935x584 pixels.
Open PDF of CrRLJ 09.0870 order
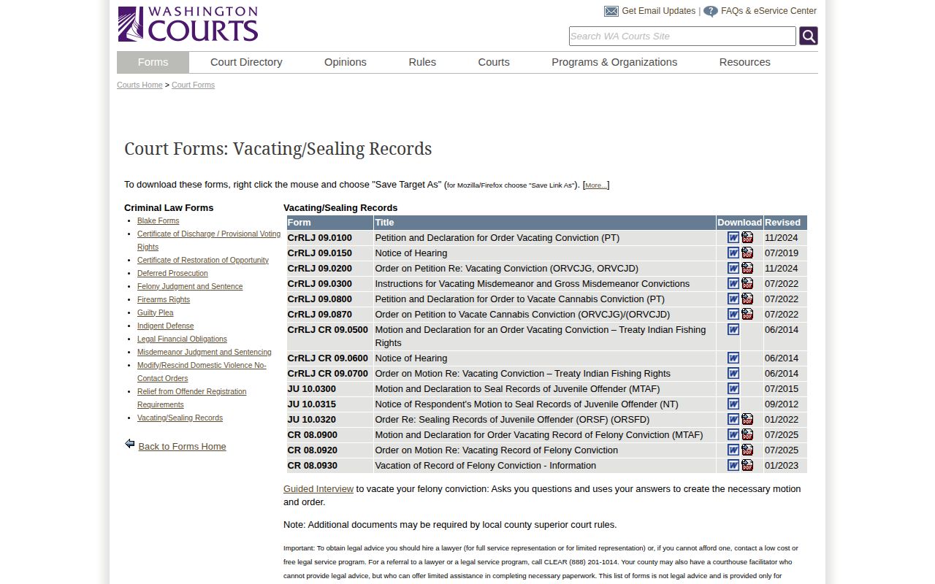tap(747, 314)
